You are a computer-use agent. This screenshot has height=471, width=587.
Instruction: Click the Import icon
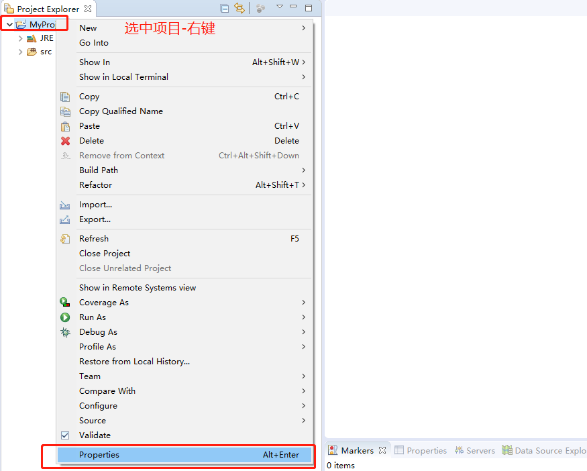[x=65, y=205]
